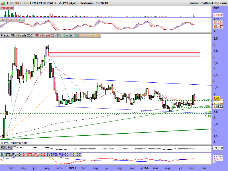Click the MM (Simple 26) moving average label
The width and height of the screenshot is (228, 171).
pyautogui.click(x=45, y=35)
